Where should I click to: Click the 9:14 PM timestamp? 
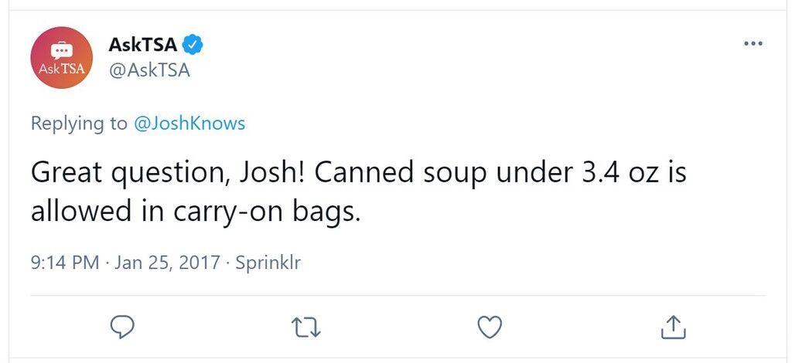coord(65,263)
